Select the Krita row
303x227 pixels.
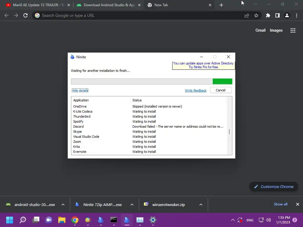[149, 147]
